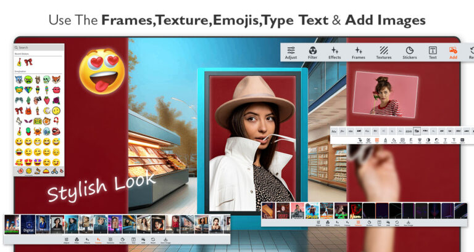Select the "Digital" frame thumbnail
Screen dimensions: 474x252
(28, 224)
